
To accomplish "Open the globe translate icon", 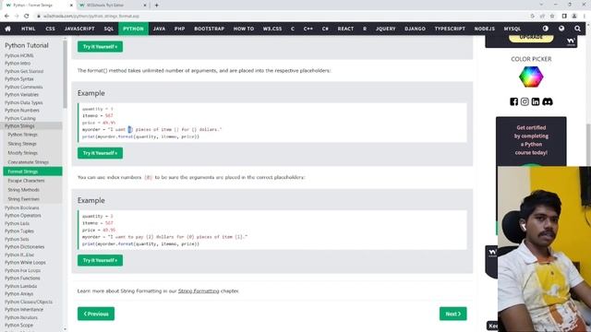I will point(561,29).
